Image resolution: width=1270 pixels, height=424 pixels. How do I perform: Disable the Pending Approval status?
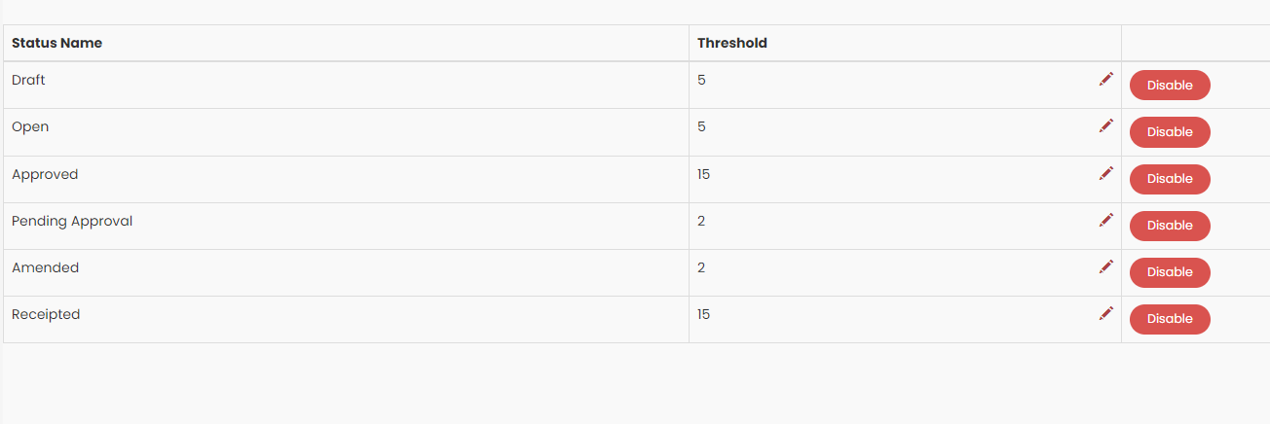(1170, 226)
